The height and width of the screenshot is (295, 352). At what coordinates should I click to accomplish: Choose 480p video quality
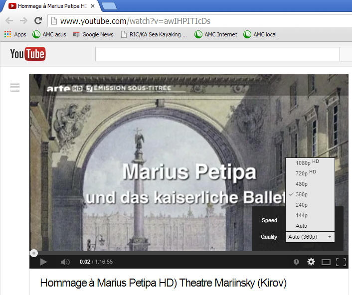tap(302, 184)
